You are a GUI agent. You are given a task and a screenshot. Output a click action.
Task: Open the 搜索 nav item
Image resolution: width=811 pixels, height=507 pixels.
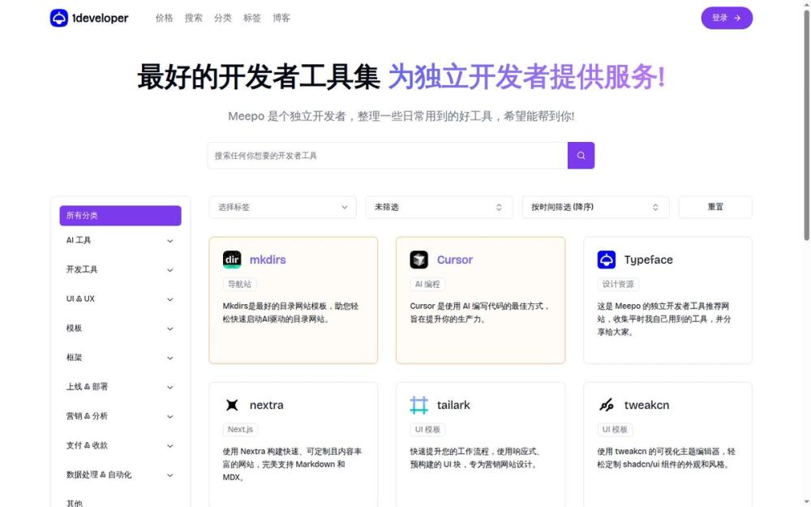pos(194,18)
